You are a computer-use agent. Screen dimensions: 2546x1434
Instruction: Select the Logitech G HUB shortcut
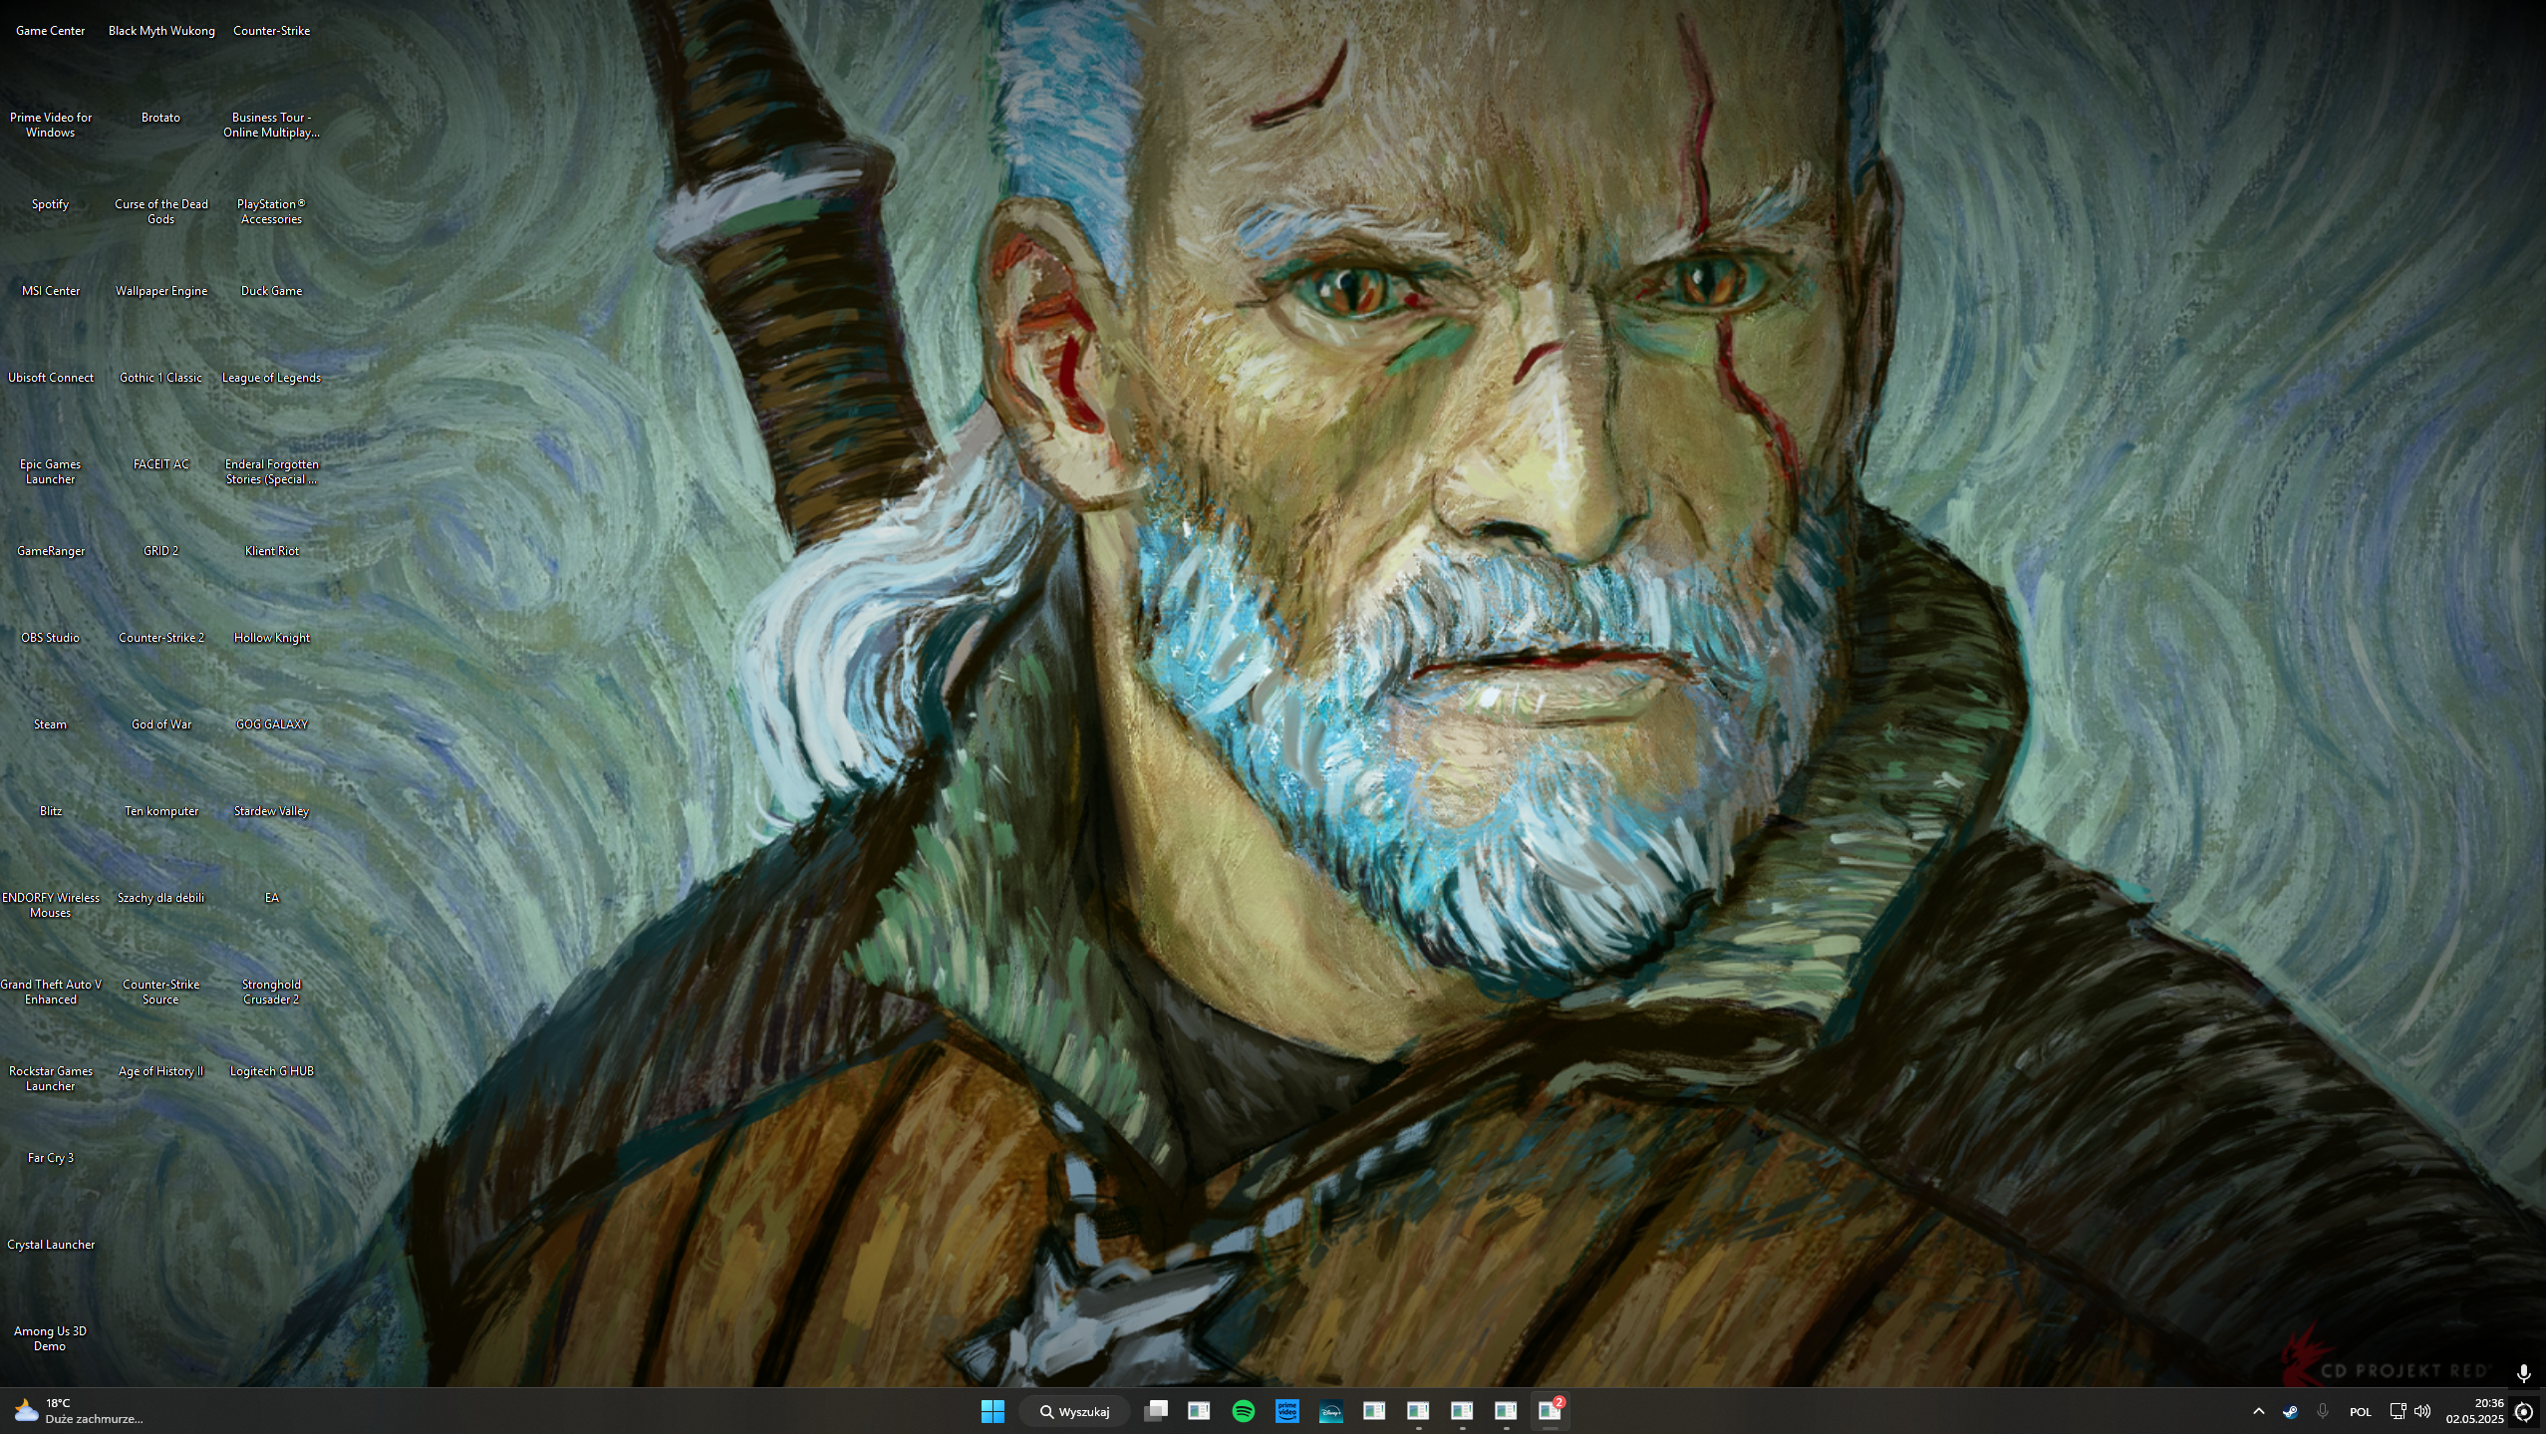271,1071
